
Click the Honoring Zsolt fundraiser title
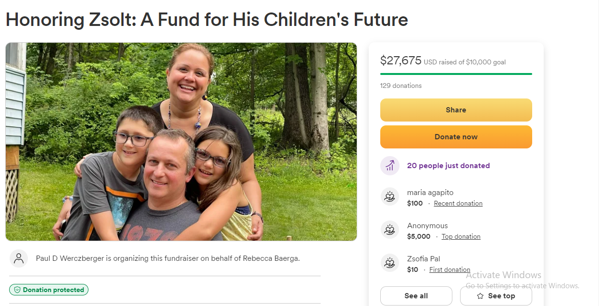point(207,20)
